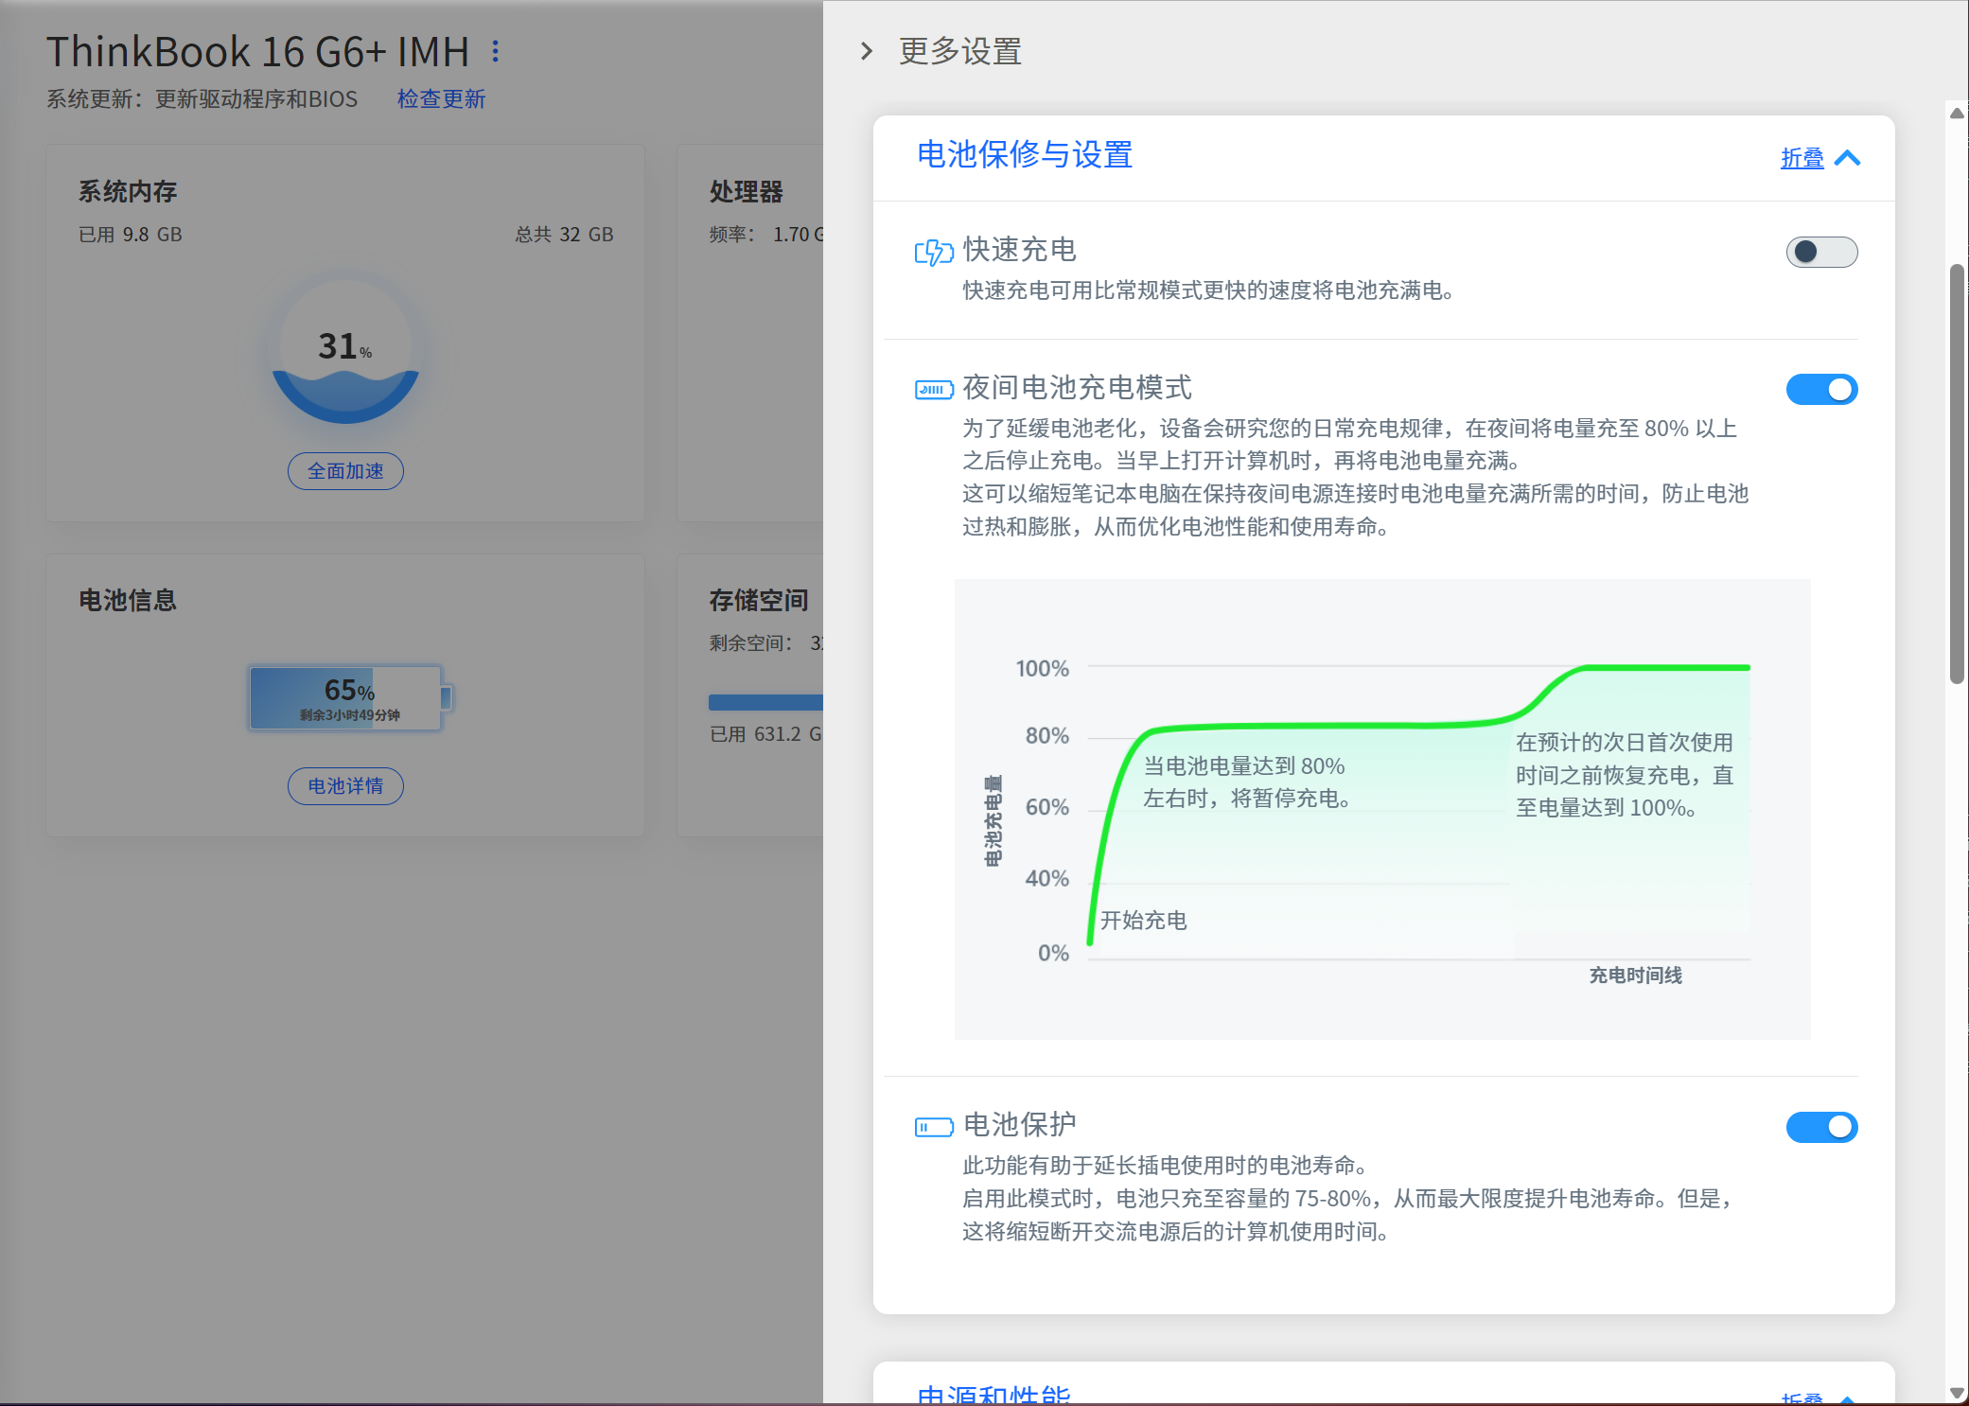This screenshot has height=1406, width=1969.
Task: Click the 100% label on chart axis
Action: pyautogui.click(x=1042, y=669)
